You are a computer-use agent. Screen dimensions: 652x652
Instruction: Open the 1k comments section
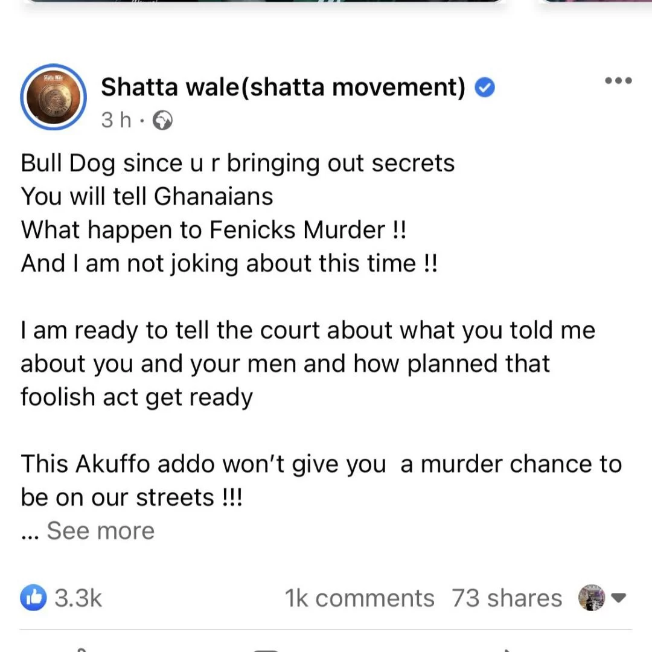[360, 598]
